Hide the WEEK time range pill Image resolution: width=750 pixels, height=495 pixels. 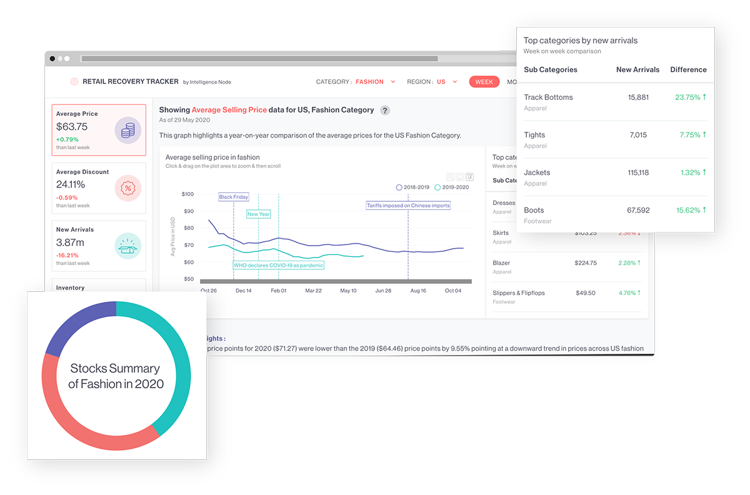(x=484, y=81)
